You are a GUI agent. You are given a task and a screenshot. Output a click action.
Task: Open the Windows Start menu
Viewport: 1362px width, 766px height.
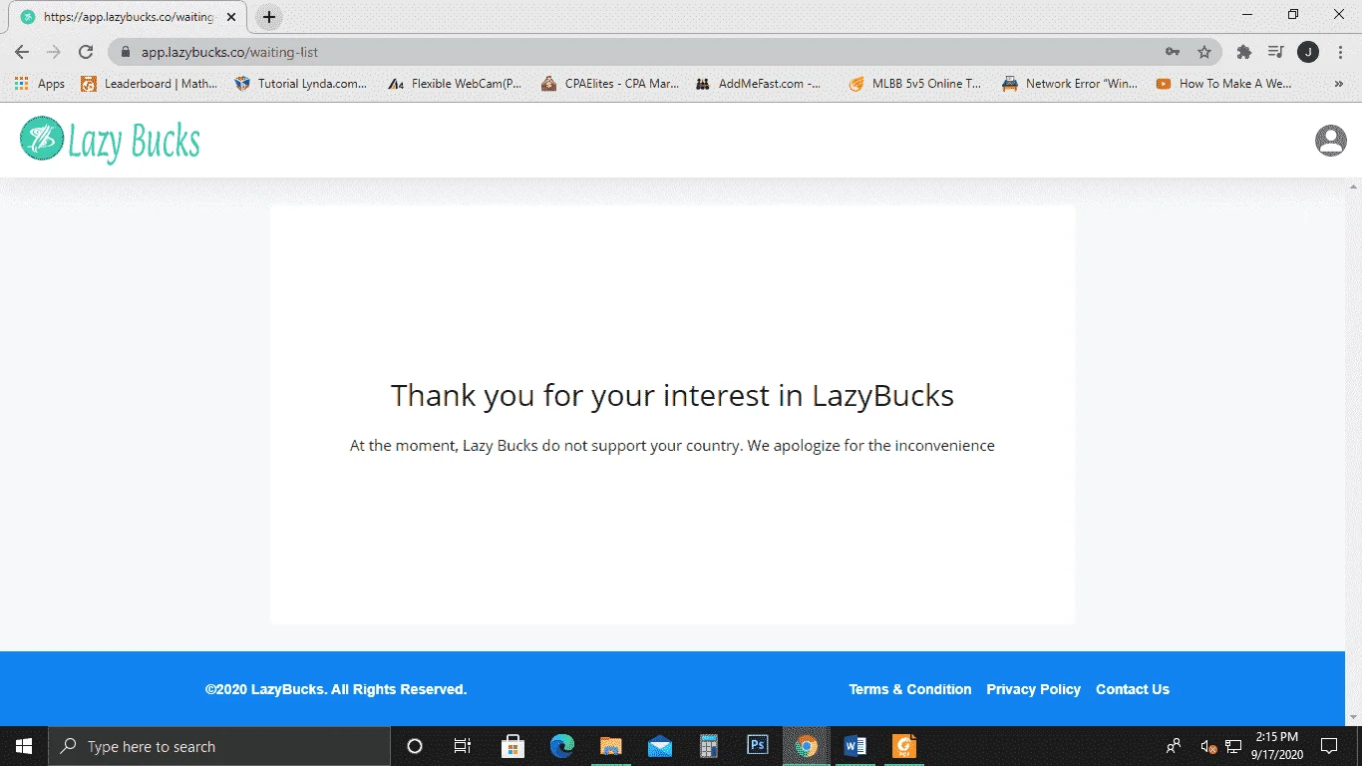(24, 746)
